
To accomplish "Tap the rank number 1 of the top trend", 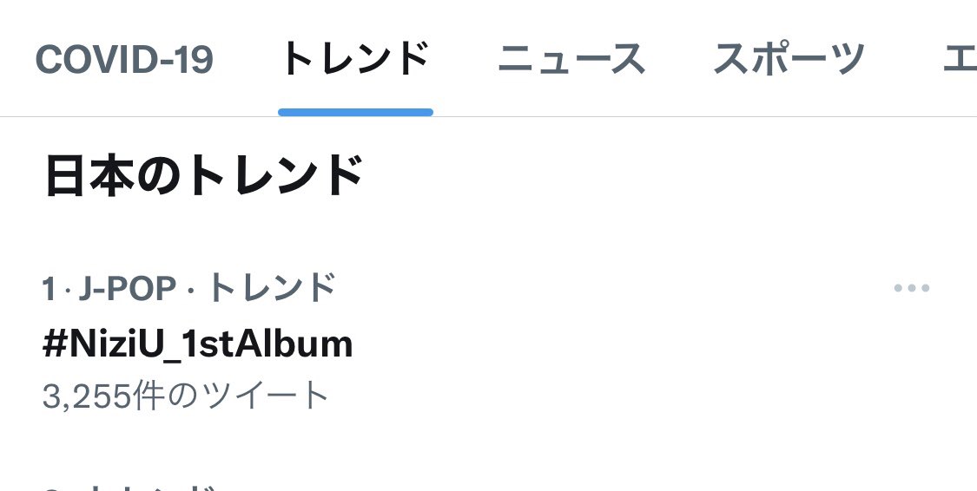I will [x=49, y=289].
